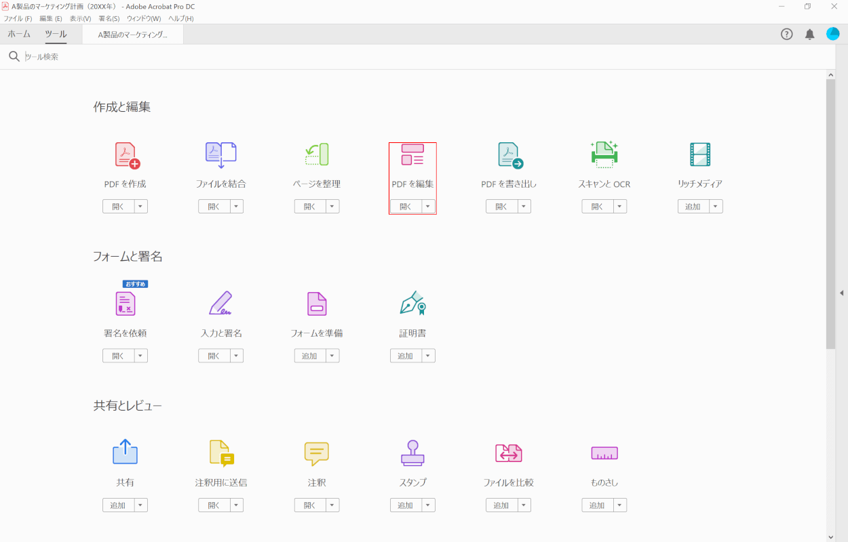Expand the dropdown next to ファイルを結合 の開く
The image size is (848, 542).
pos(236,206)
